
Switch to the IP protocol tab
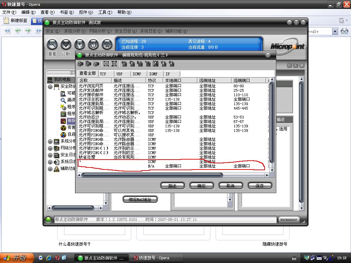(172, 74)
